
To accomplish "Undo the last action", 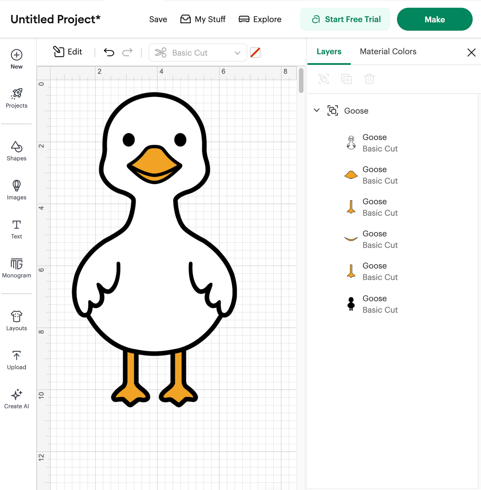I will tap(109, 52).
